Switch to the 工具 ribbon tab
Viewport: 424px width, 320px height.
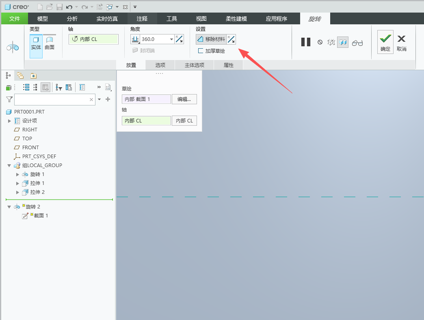(172, 19)
